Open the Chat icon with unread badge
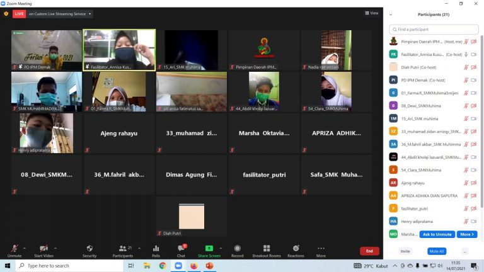Image resolution: width=484 pixels, height=272 pixels. coord(181,248)
